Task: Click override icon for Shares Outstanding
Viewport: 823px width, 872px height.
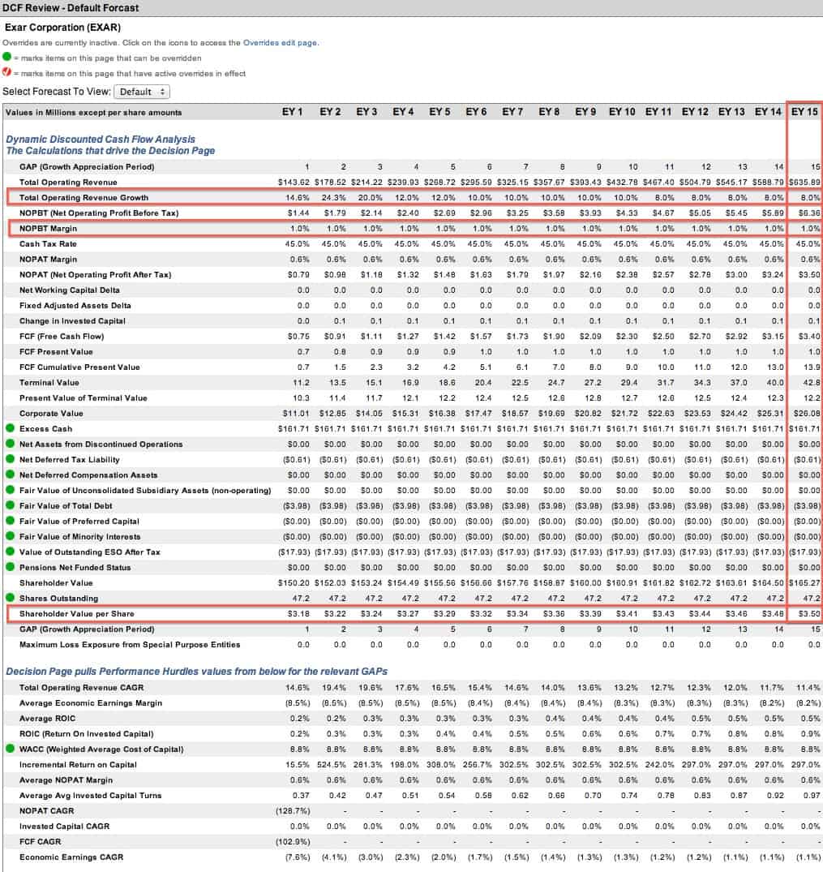Action: (10, 598)
